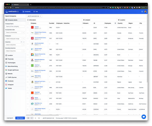Check the Aramex row checkbox
Viewport: 152px width, 126px height.
click(28, 28)
